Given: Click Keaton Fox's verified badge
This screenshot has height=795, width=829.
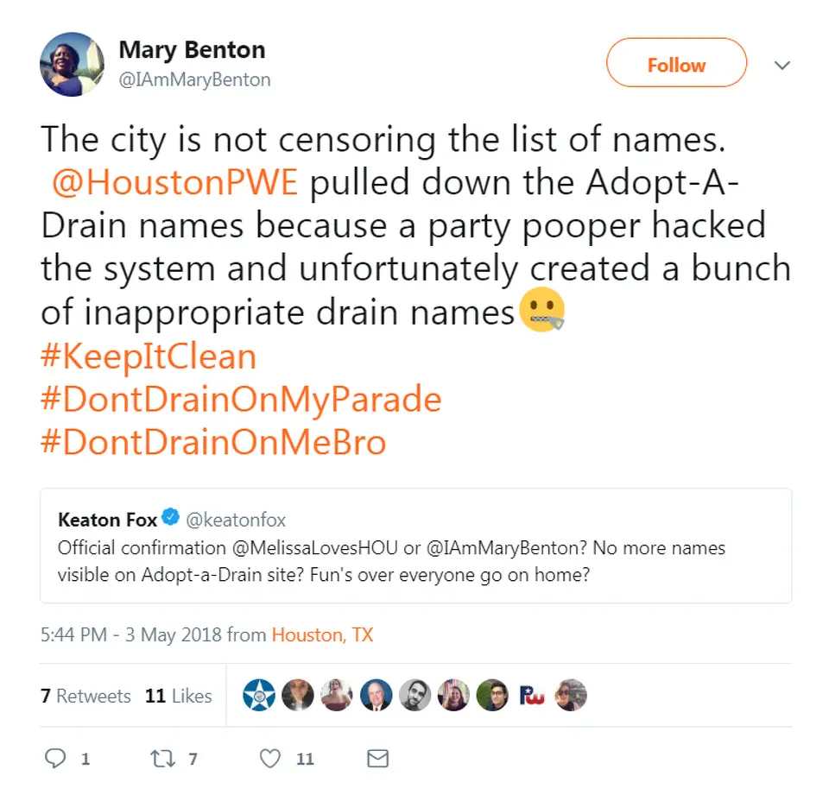Looking at the screenshot, I should (x=171, y=519).
